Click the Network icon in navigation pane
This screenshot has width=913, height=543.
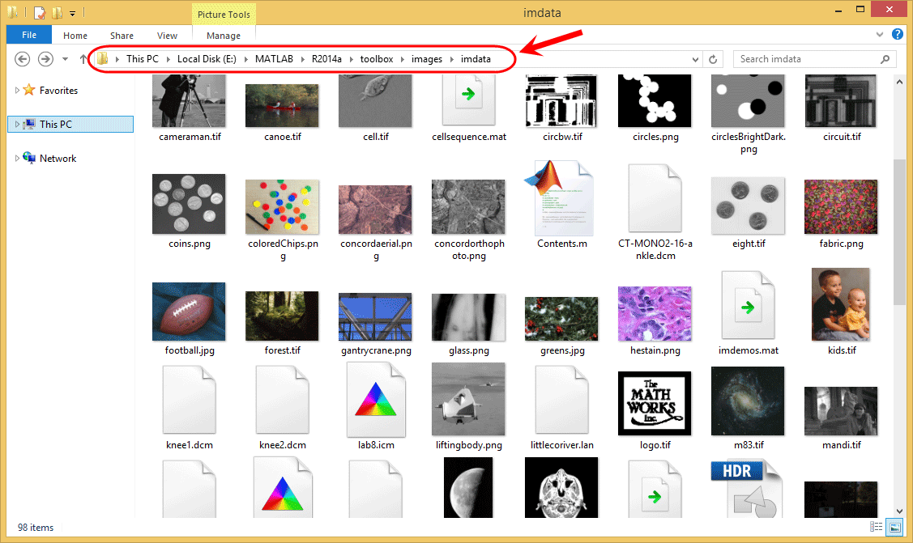(29, 158)
